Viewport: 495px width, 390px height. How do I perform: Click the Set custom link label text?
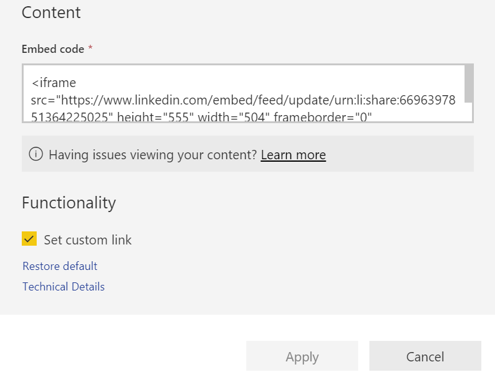point(88,239)
